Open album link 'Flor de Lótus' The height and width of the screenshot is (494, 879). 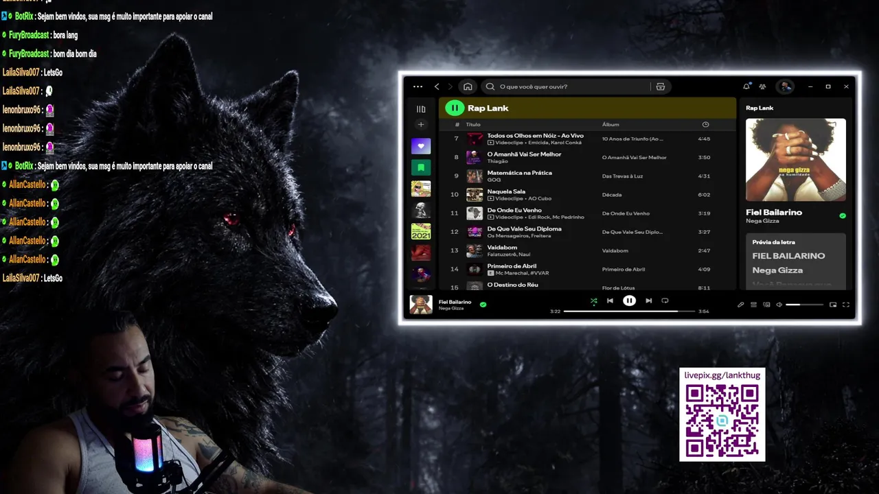click(618, 288)
